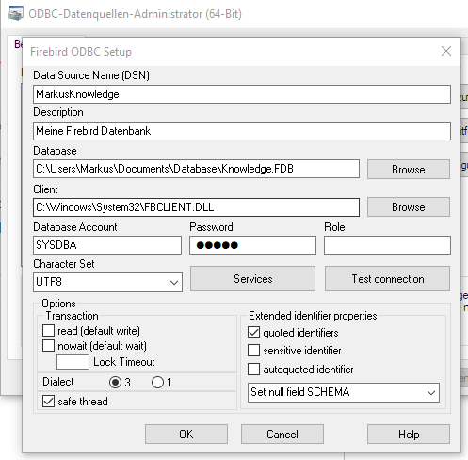The width and height of the screenshot is (468, 460).
Task: Open the Services dialog
Action: [x=252, y=279]
